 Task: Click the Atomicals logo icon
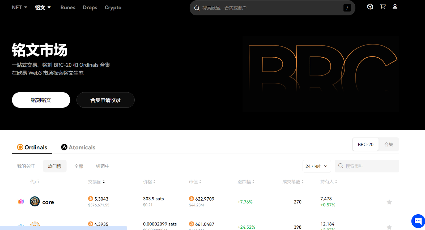click(x=64, y=147)
